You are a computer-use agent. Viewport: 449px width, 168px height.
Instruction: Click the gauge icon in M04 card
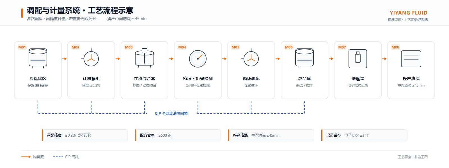click(198, 59)
